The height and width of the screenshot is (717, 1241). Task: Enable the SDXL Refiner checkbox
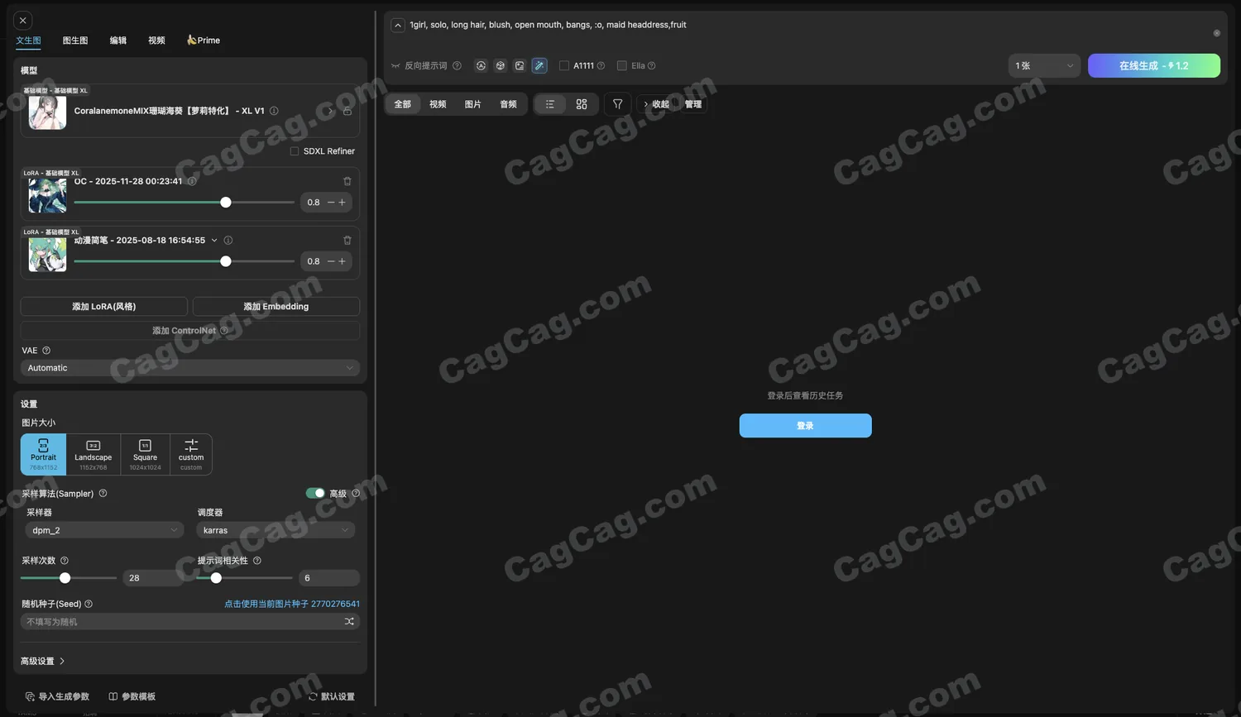(295, 151)
